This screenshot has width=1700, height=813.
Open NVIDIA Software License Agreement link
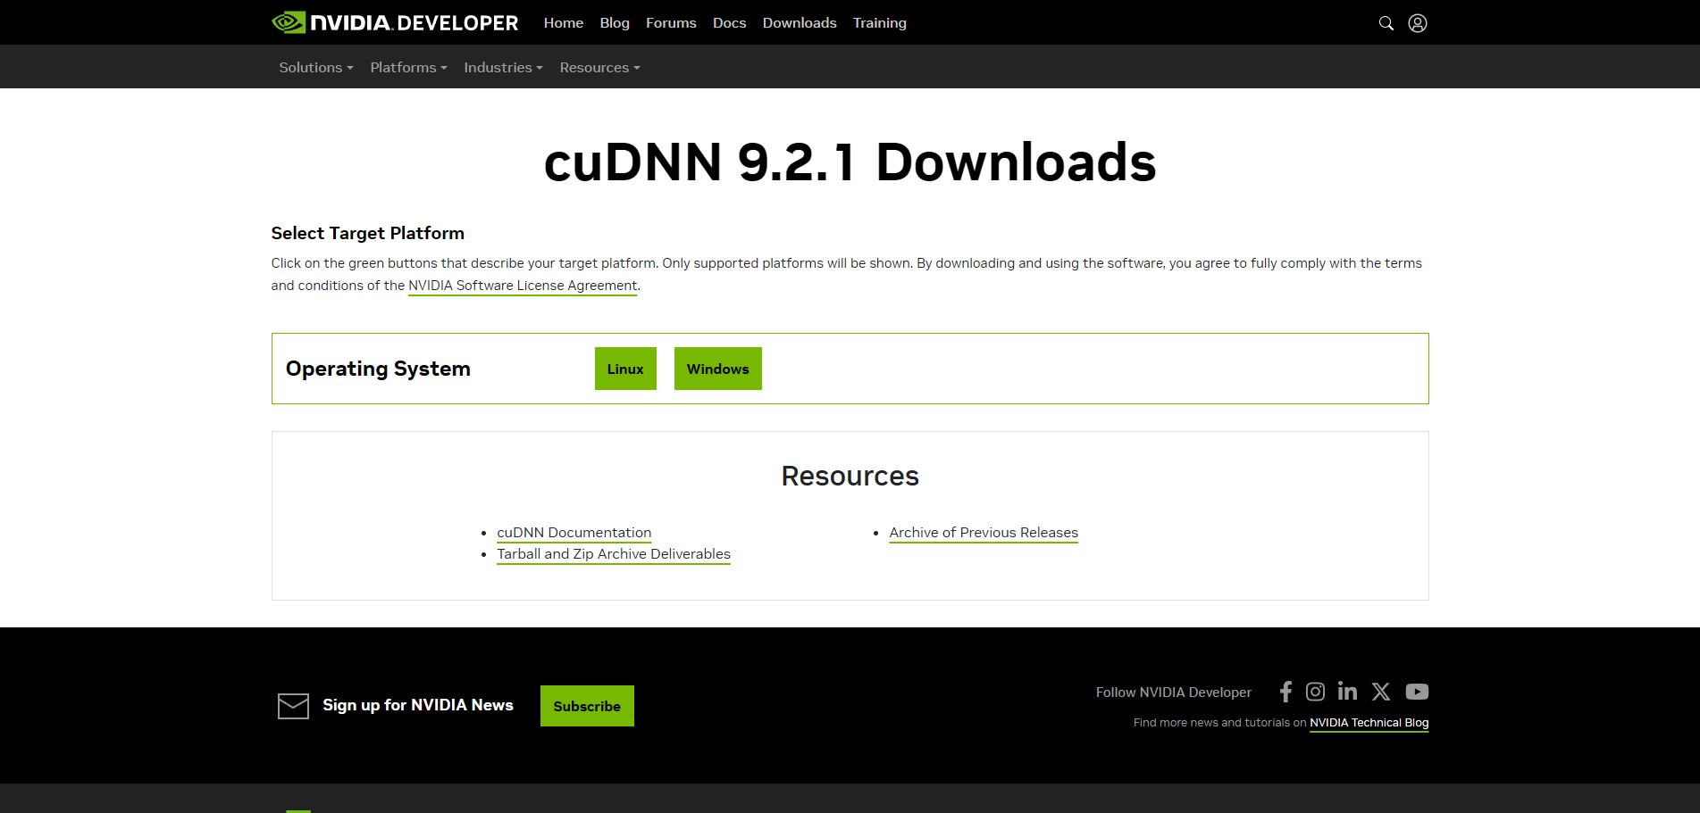[x=523, y=286]
